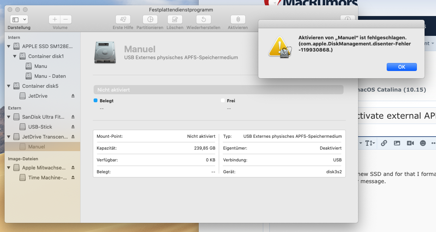Click Mount-Point value Nicht aktiviert
The height and width of the screenshot is (232, 436).
[201, 136]
